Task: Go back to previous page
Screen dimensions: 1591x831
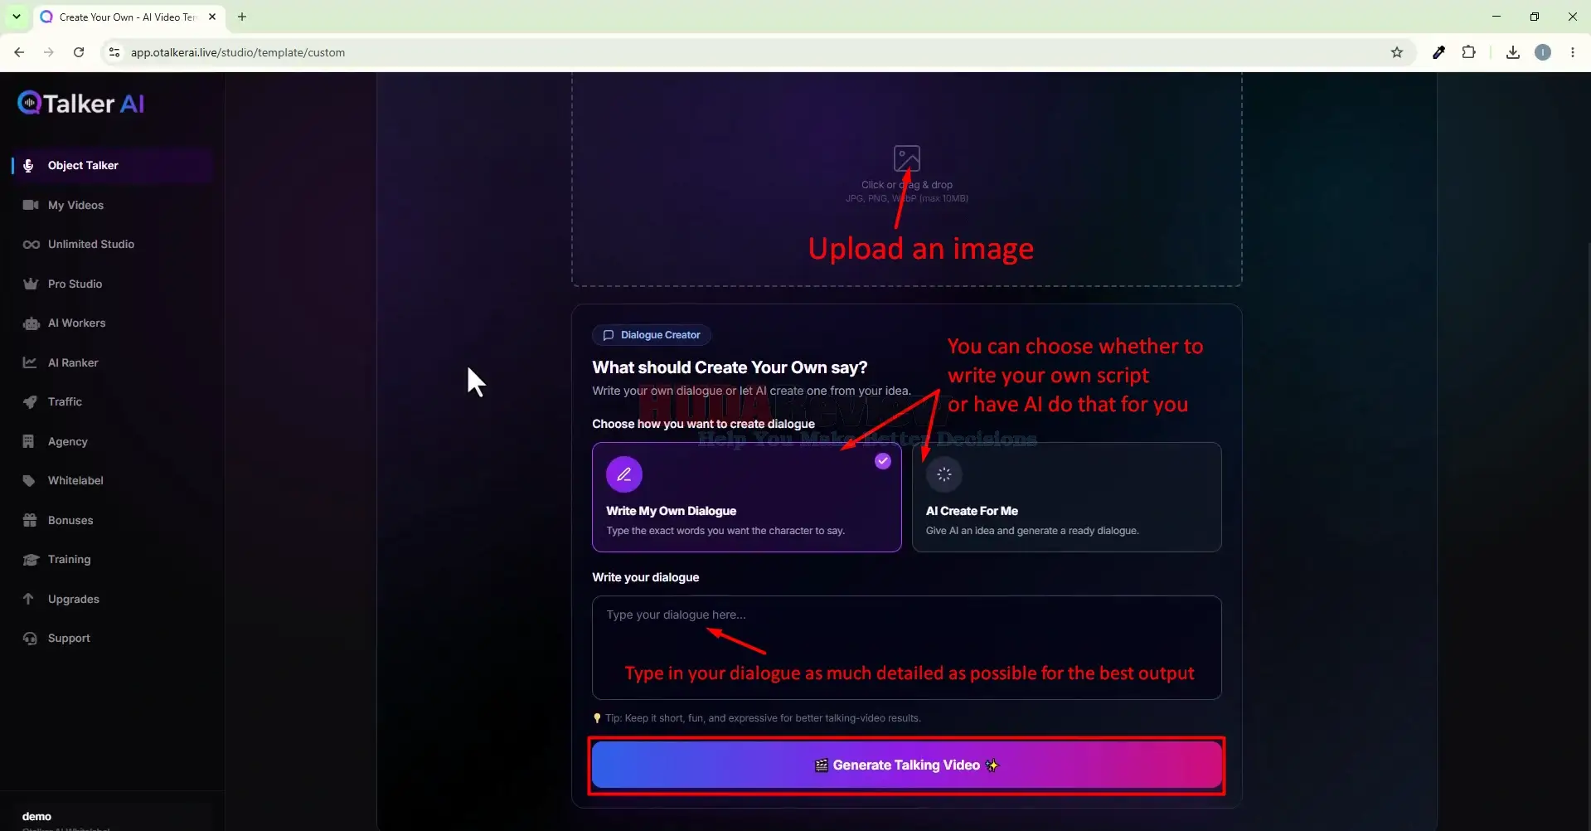Action: 19,52
